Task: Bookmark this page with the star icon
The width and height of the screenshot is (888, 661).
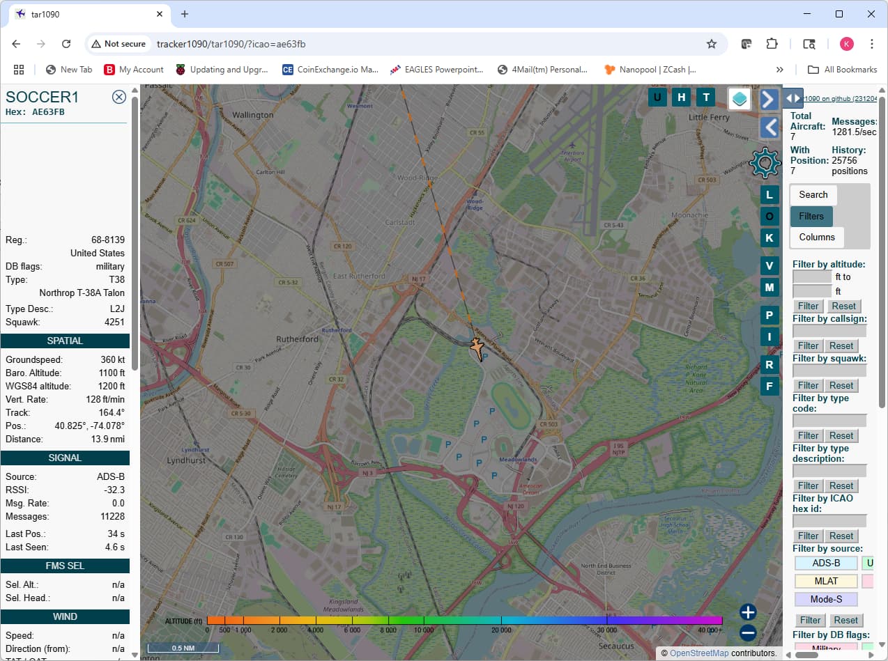Action: click(x=712, y=44)
